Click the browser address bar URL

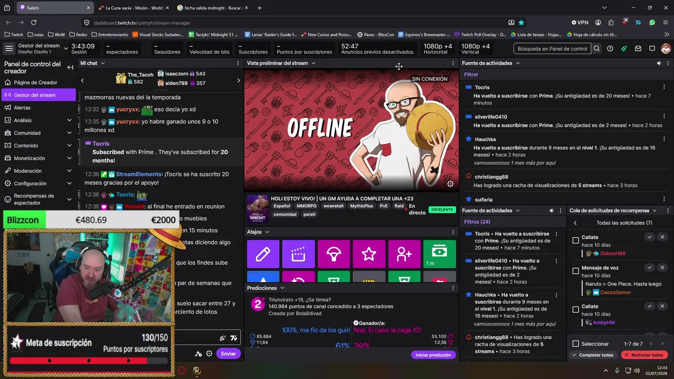tap(142, 23)
